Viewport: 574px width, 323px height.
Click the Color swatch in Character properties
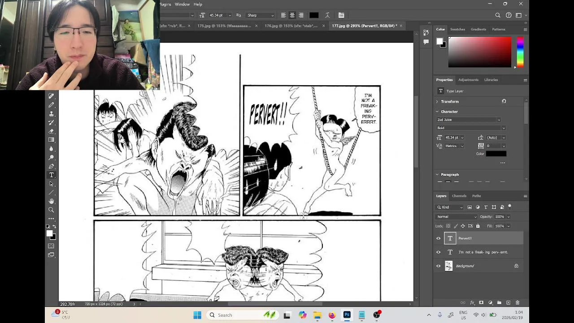pos(496,154)
